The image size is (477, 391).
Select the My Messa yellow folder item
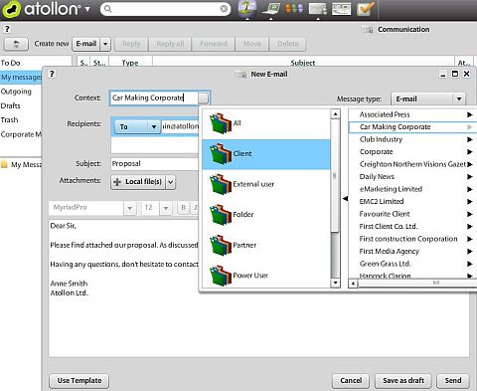coord(22,164)
